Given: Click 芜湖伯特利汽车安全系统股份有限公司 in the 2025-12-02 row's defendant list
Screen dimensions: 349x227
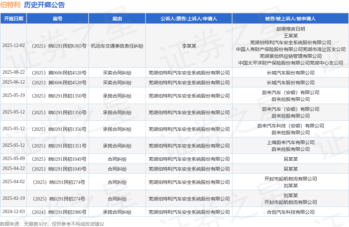Looking at the screenshot, I should pyautogui.click(x=290, y=42).
